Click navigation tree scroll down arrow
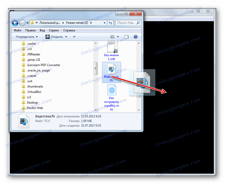The width and height of the screenshot is (225, 184). (96, 110)
